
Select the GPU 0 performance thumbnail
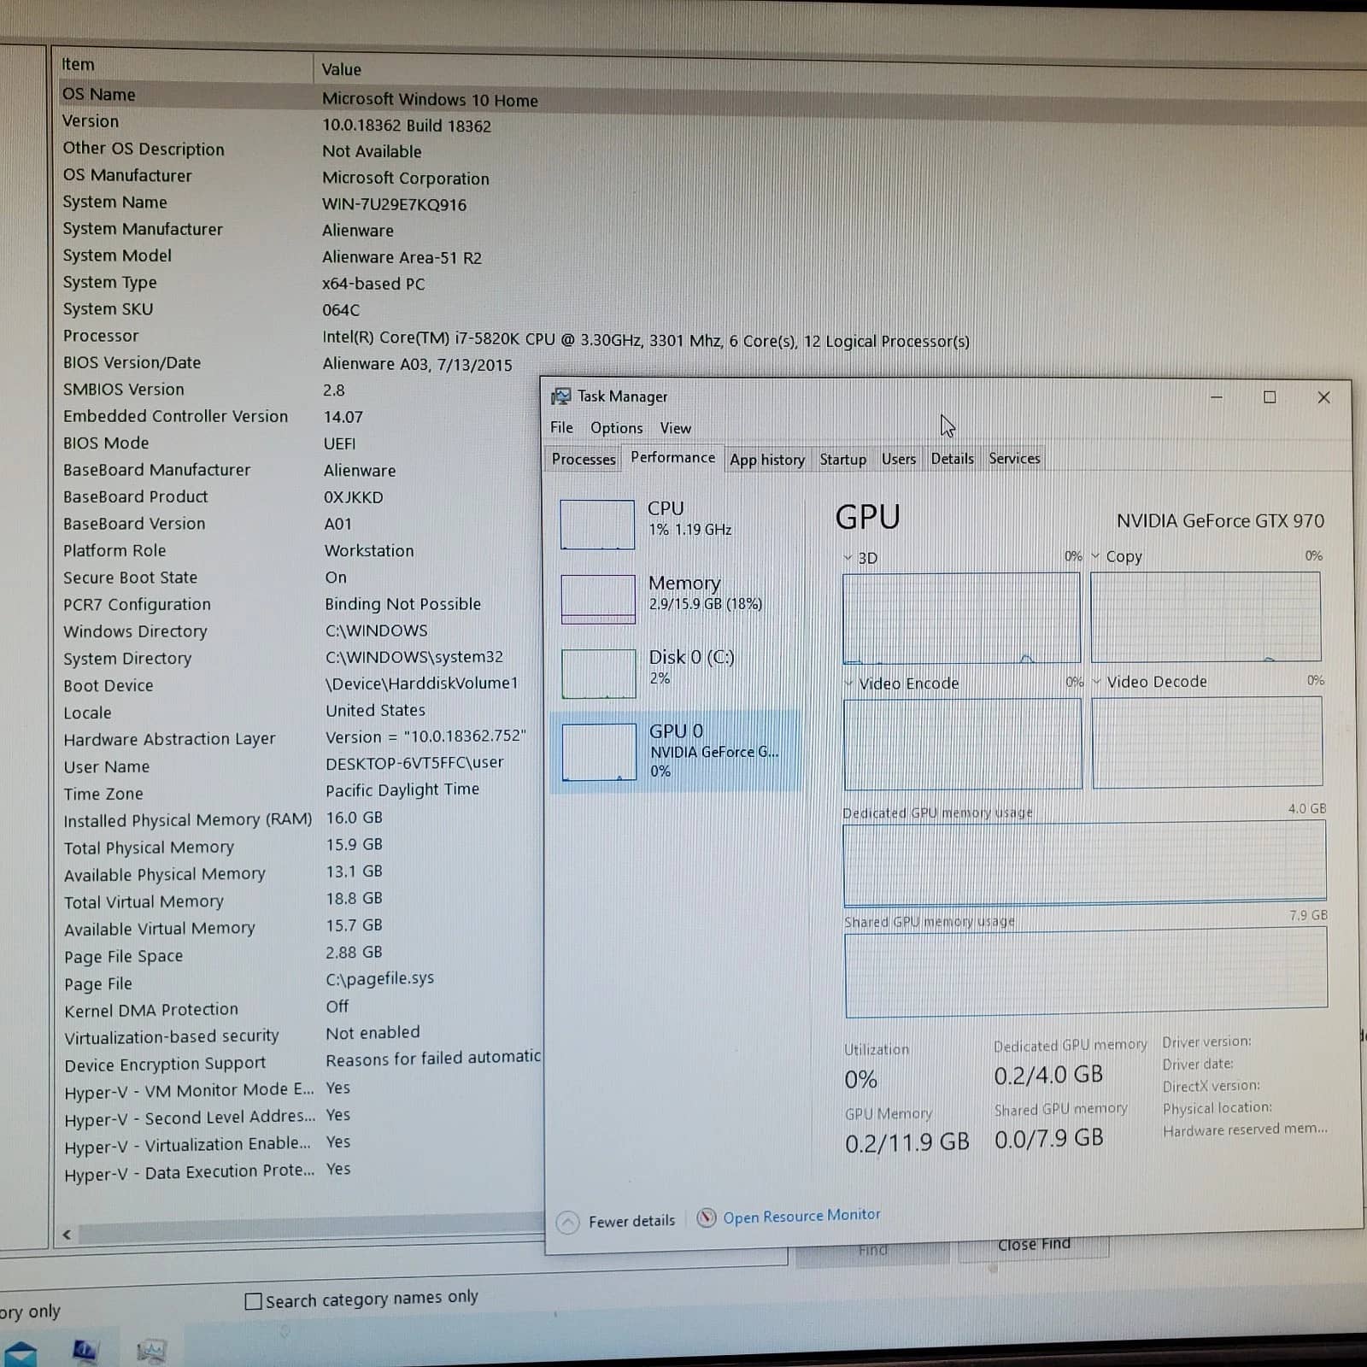point(599,751)
